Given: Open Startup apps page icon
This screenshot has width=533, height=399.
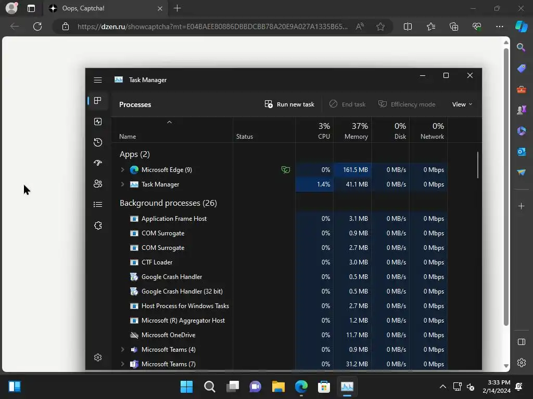Looking at the screenshot, I should pyautogui.click(x=98, y=163).
